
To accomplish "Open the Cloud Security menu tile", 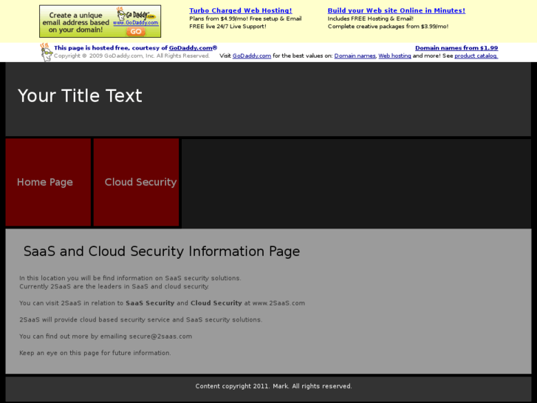I will pos(137,182).
